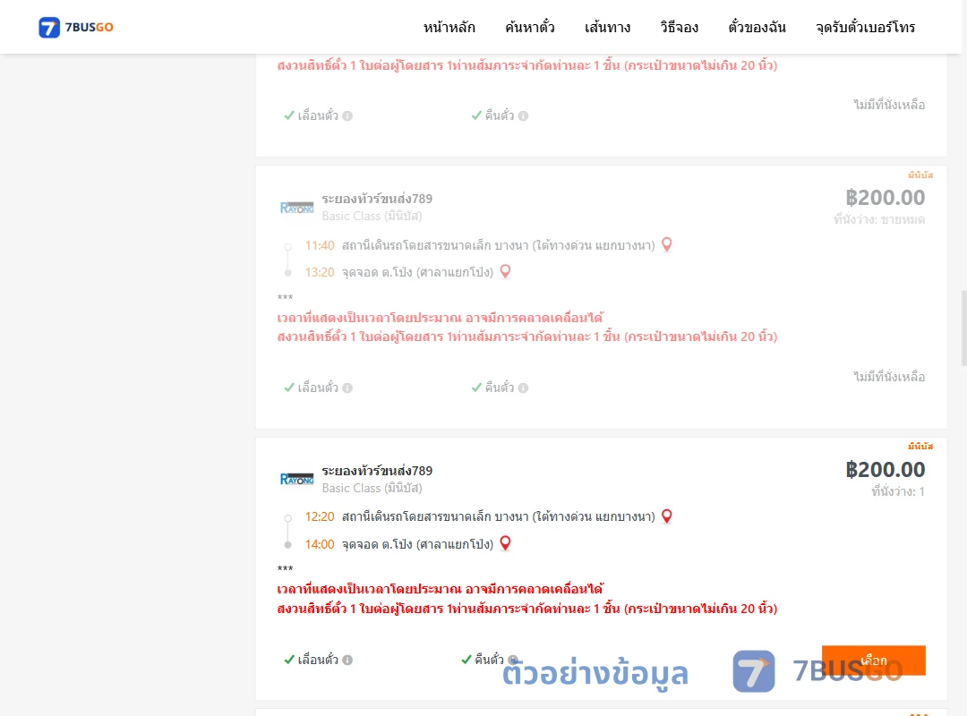Click Basic Class (มินิบัส) on 11:40 trip
The height and width of the screenshot is (716, 967).
click(x=372, y=216)
